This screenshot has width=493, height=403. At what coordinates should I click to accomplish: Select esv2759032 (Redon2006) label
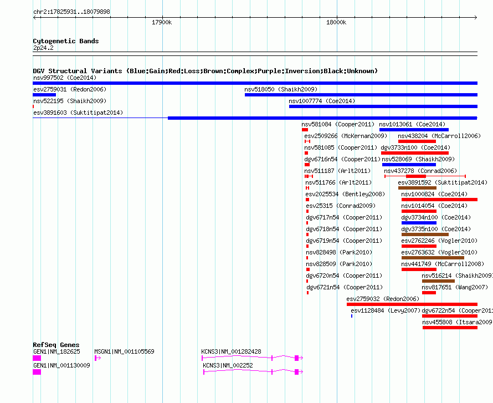point(383,299)
